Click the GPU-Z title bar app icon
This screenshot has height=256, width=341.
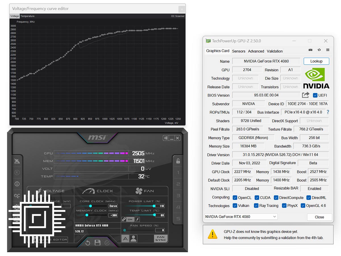(208, 41)
